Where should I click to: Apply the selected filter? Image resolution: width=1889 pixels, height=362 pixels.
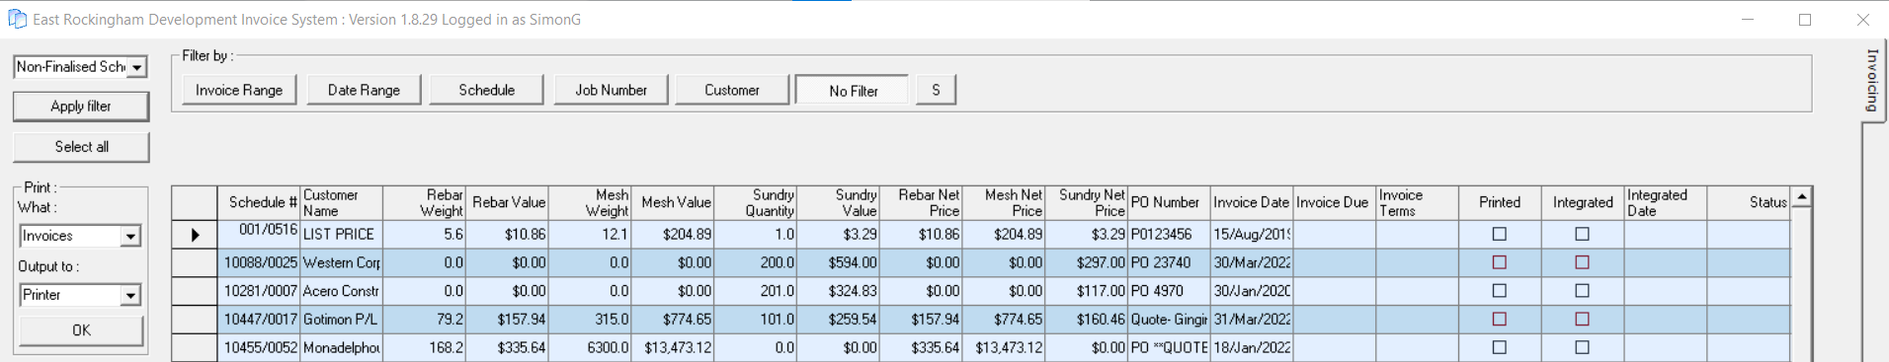point(81,107)
